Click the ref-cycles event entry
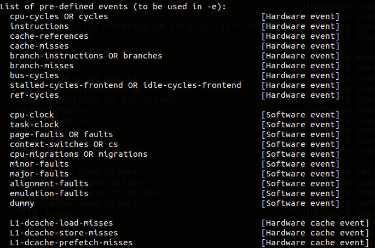375x248 pixels. pos(34,95)
